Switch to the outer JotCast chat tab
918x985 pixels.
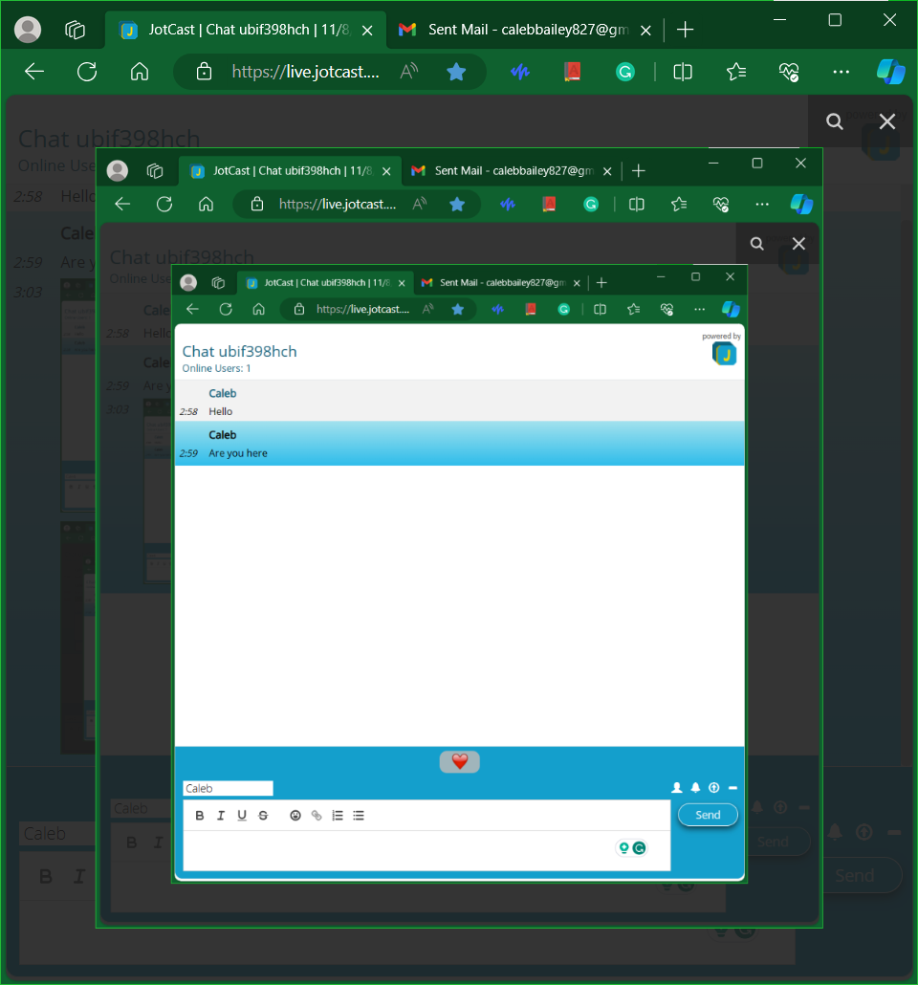pyautogui.click(x=245, y=30)
